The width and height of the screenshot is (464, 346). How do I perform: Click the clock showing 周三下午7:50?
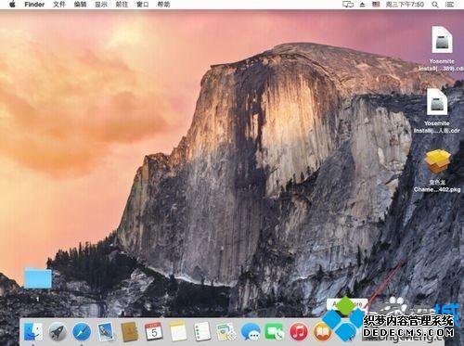[x=405, y=5]
